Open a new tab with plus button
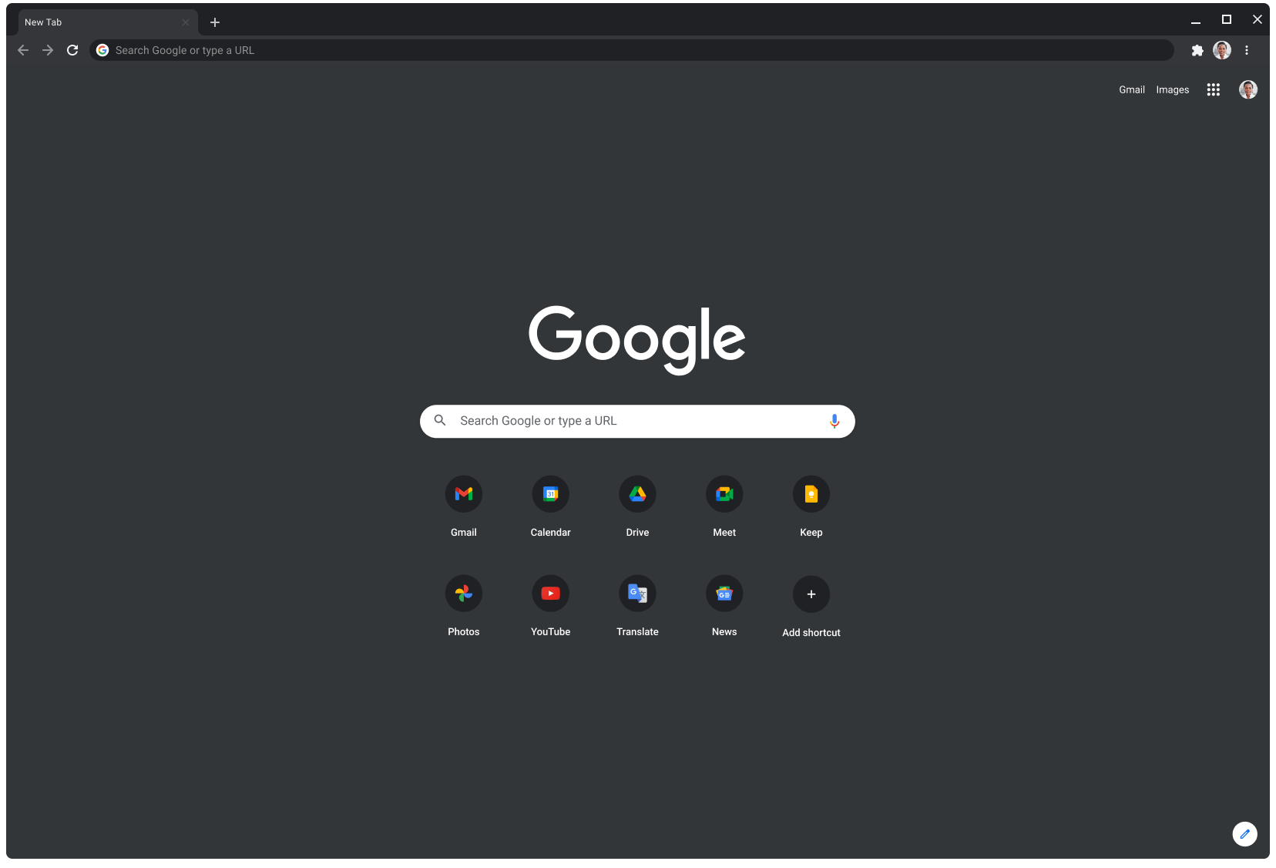This screenshot has width=1276, height=868. point(215,22)
